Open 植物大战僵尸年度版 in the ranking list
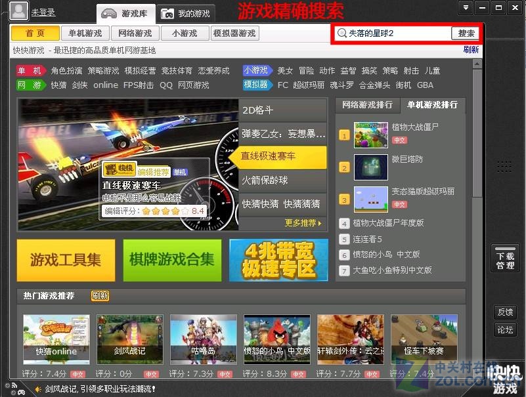This screenshot has width=526, height=397. point(388,223)
